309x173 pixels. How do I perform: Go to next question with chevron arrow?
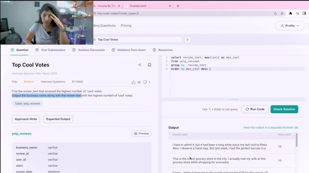click(x=188, y=39)
